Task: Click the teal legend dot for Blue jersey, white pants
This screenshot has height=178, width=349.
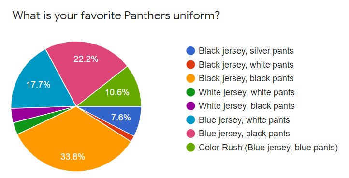Action: (190, 120)
